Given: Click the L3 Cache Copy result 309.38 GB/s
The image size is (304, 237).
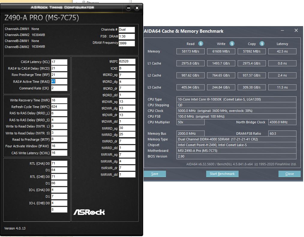Looking at the screenshot, I should [252, 87].
